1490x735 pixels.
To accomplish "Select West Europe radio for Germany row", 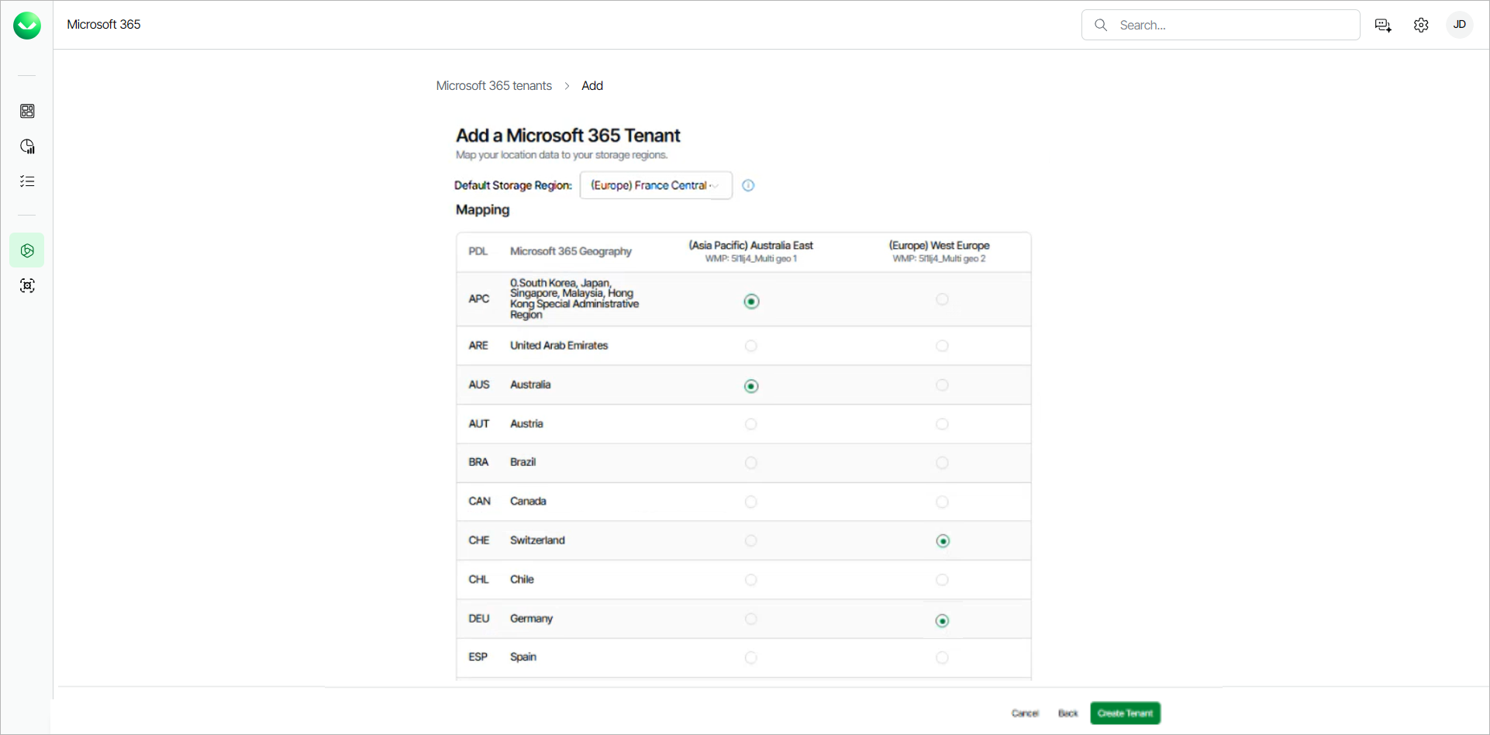I will coord(942,621).
